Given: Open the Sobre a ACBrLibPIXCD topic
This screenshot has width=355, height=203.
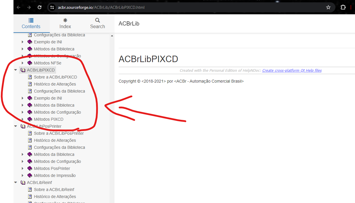Looking at the screenshot, I should 55,77.
